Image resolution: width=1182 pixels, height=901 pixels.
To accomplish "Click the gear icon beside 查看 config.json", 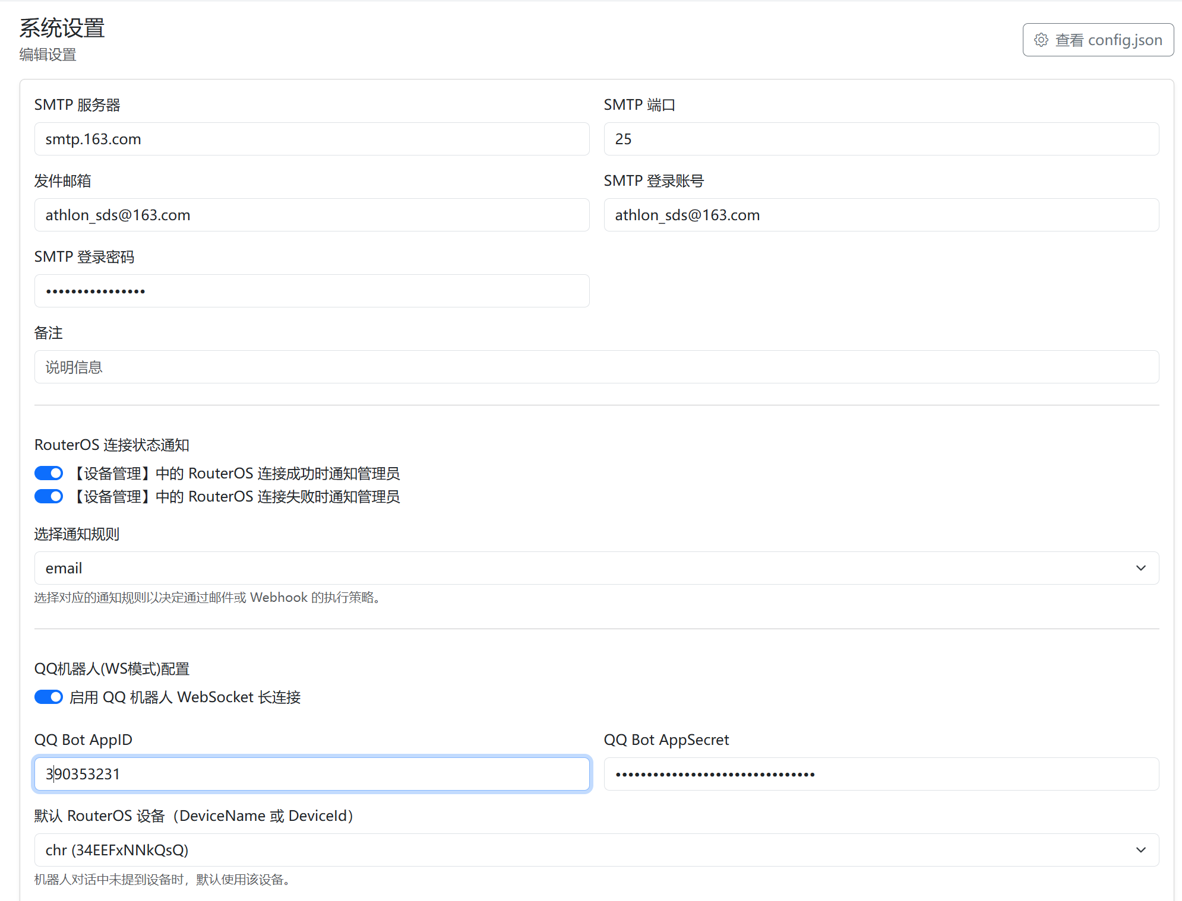I will coord(1041,40).
